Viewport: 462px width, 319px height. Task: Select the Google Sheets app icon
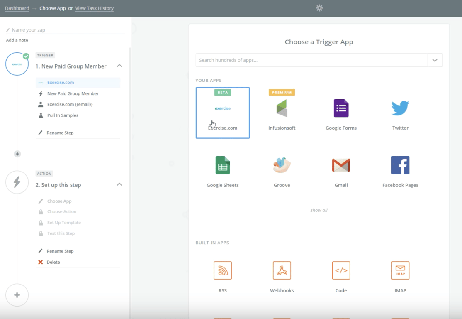click(x=222, y=165)
